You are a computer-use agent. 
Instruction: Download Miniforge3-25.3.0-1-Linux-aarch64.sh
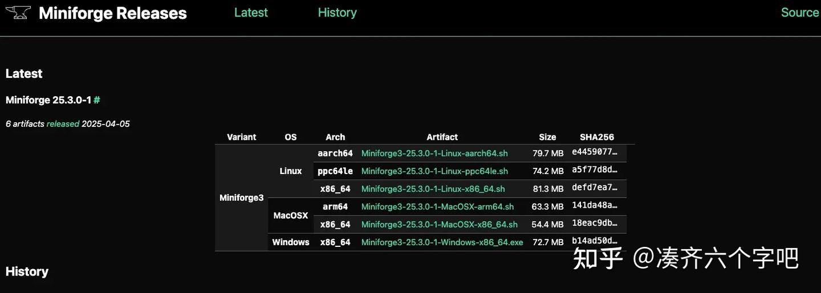pyautogui.click(x=434, y=154)
